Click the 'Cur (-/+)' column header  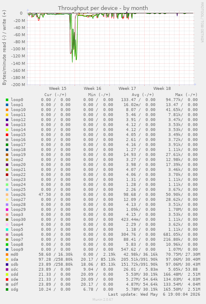point(56,95)
